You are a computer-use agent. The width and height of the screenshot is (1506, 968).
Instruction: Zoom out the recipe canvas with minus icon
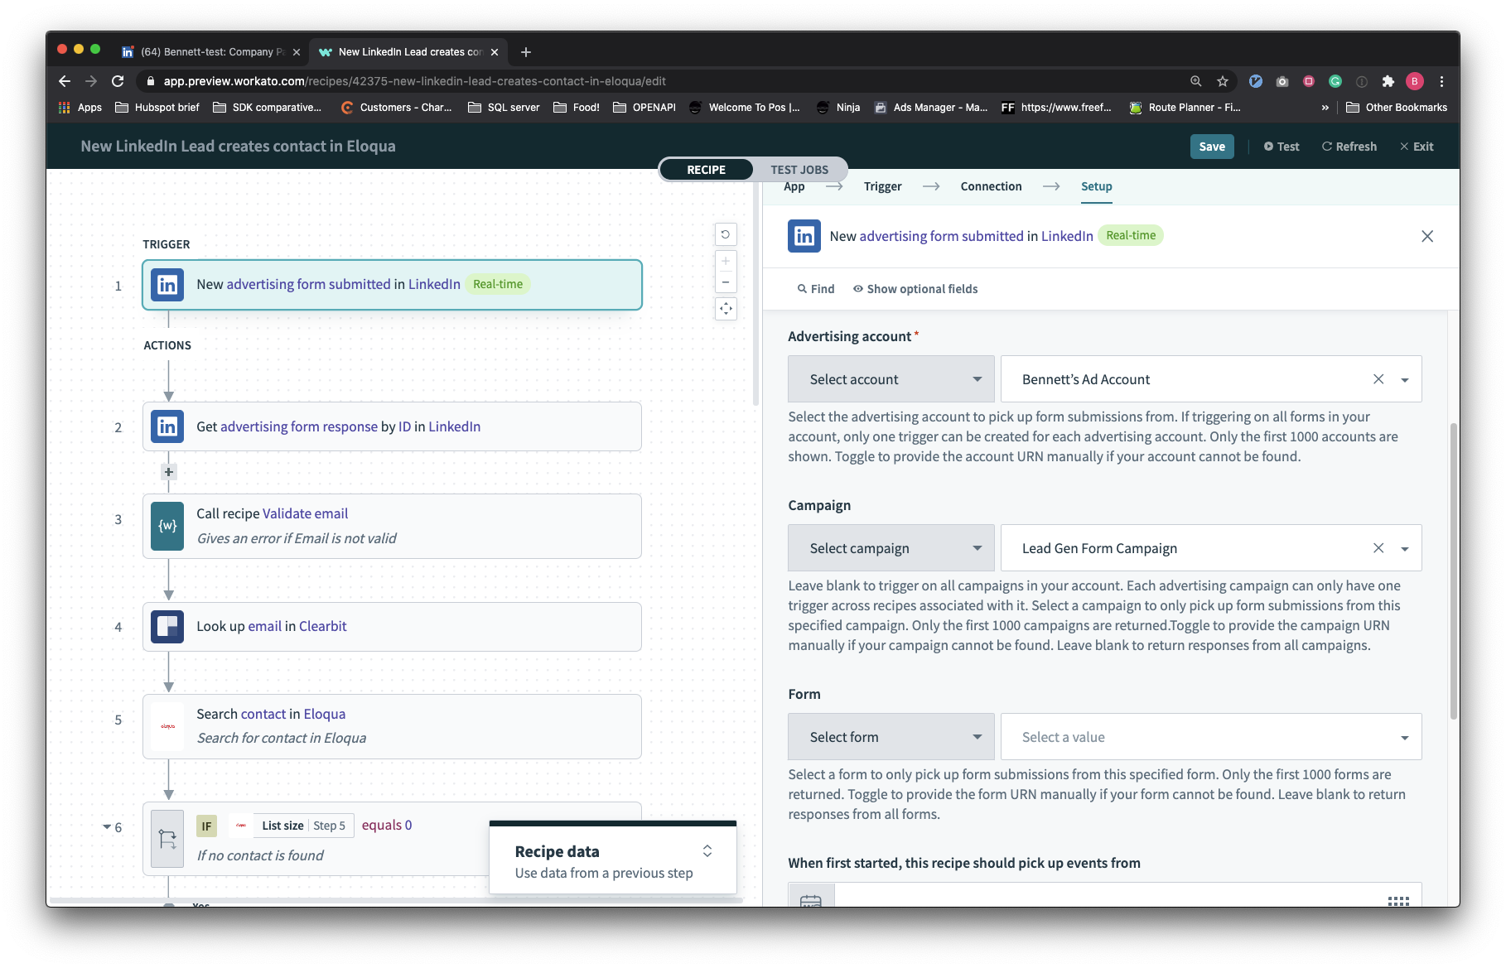726,282
